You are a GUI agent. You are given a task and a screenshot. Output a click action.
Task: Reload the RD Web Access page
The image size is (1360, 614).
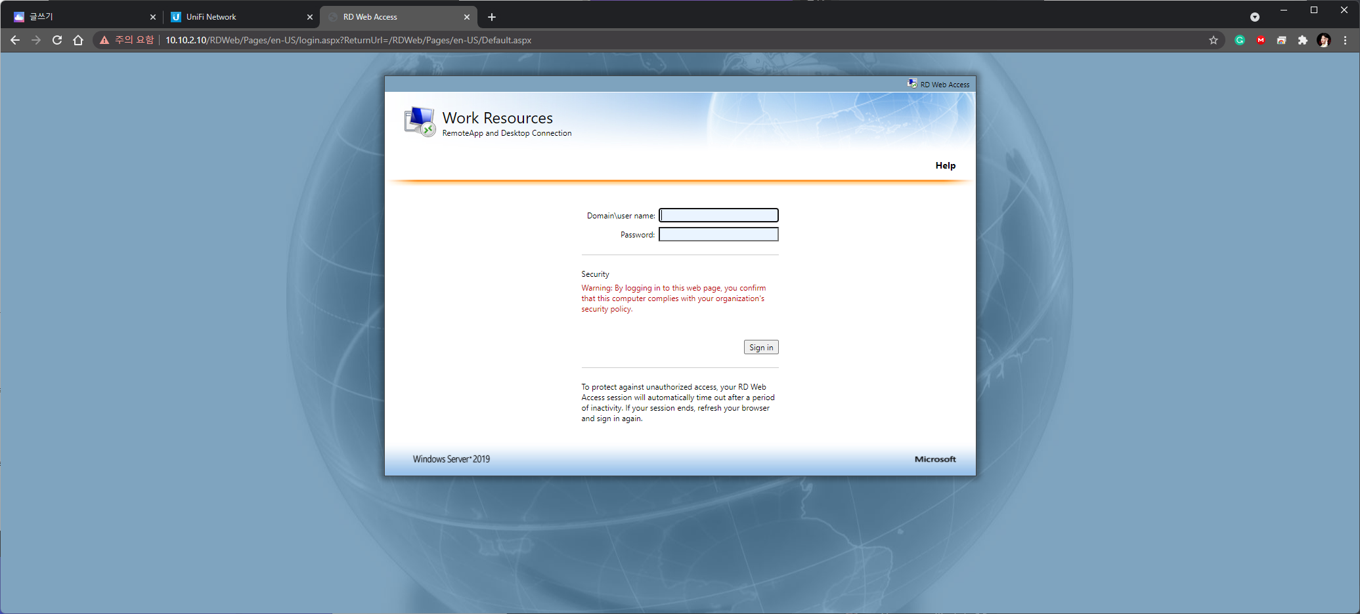pos(57,40)
